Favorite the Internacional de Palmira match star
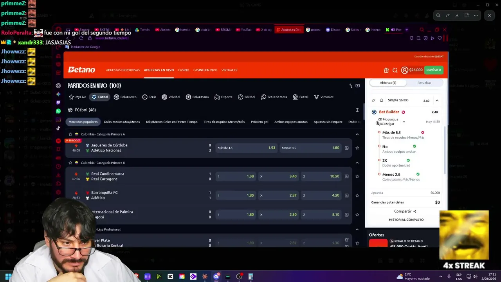This screenshot has height=282, width=501. click(357, 215)
